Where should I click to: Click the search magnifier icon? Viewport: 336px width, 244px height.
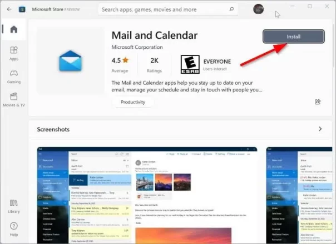click(x=231, y=9)
